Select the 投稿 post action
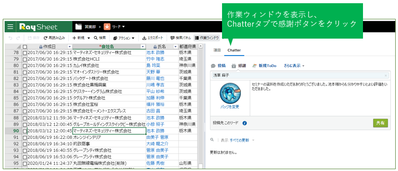The height and width of the screenshot is (171, 398). (222, 66)
